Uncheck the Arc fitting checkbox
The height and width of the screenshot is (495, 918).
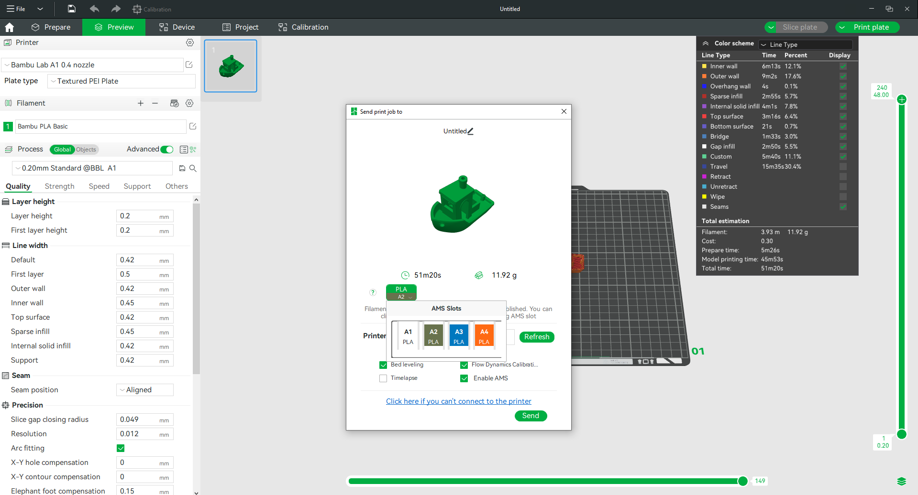point(121,448)
